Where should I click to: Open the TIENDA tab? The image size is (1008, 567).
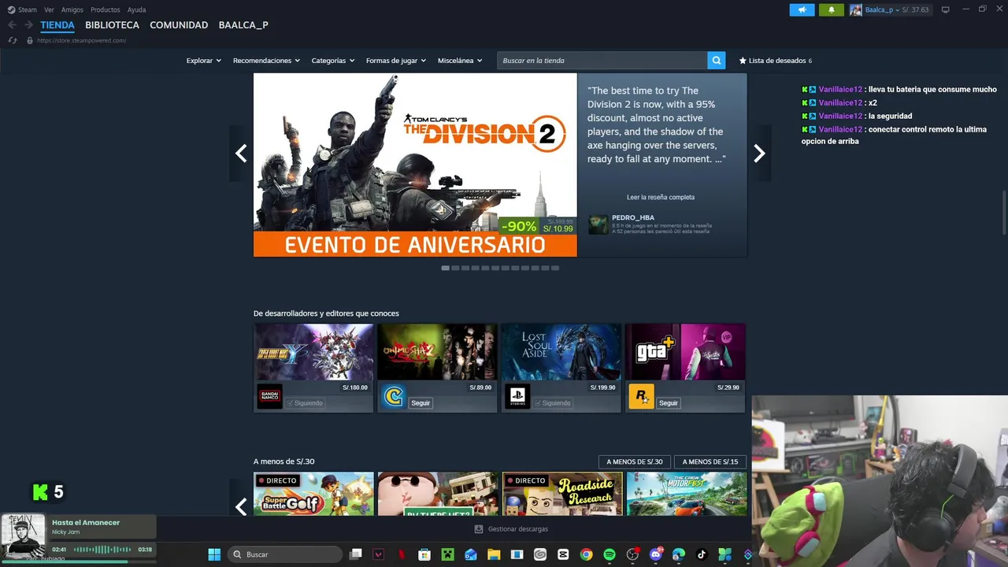tap(57, 25)
